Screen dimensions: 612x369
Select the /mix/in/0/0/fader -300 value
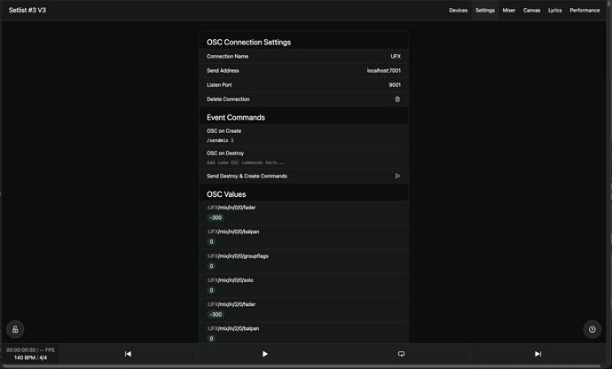pyautogui.click(x=216, y=217)
